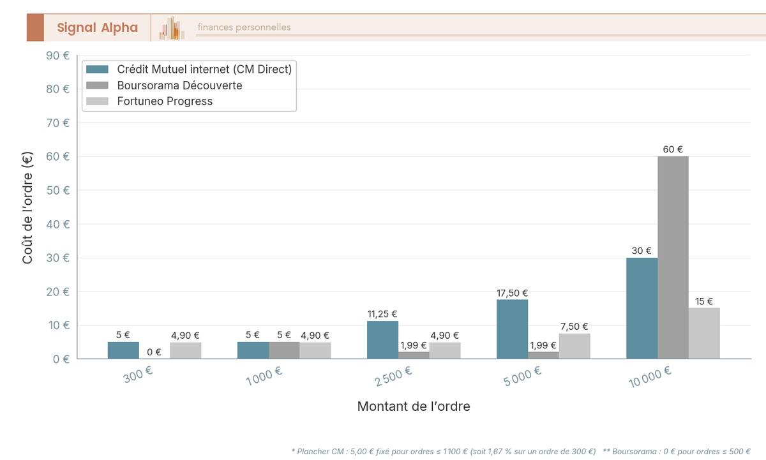Click the '30 €' value label above the blue bar

pyautogui.click(x=642, y=251)
